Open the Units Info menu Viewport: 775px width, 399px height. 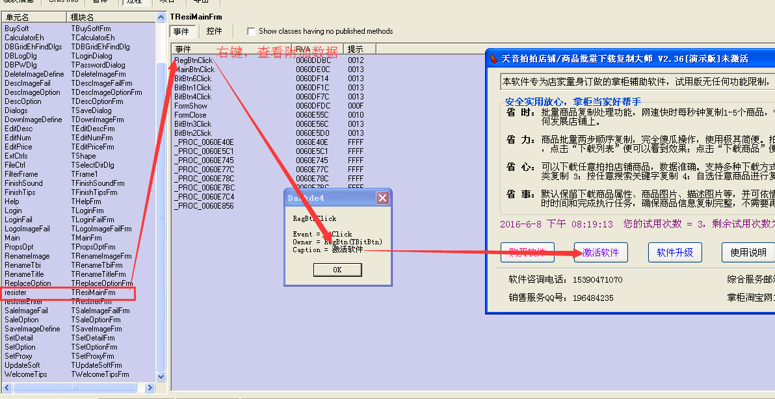tap(62, 2)
